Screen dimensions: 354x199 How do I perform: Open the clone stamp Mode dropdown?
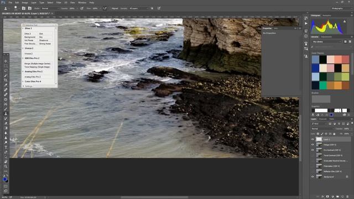tap(50, 8)
